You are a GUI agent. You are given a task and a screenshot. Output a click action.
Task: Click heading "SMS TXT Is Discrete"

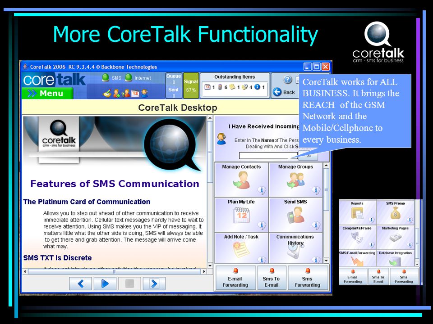57,258
